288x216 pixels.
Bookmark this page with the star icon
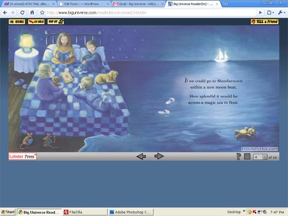click(42, 13)
